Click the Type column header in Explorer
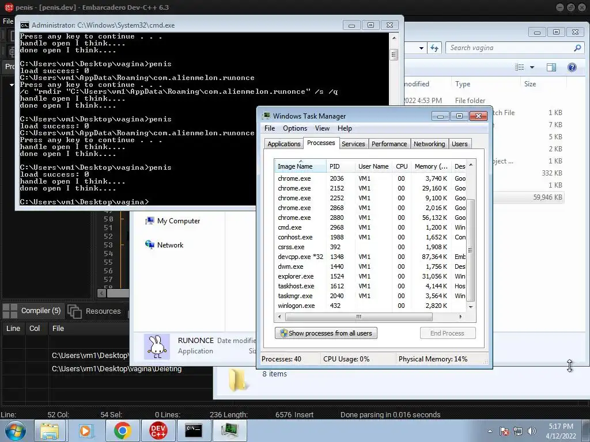The height and width of the screenshot is (442, 590). pos(485,84)
